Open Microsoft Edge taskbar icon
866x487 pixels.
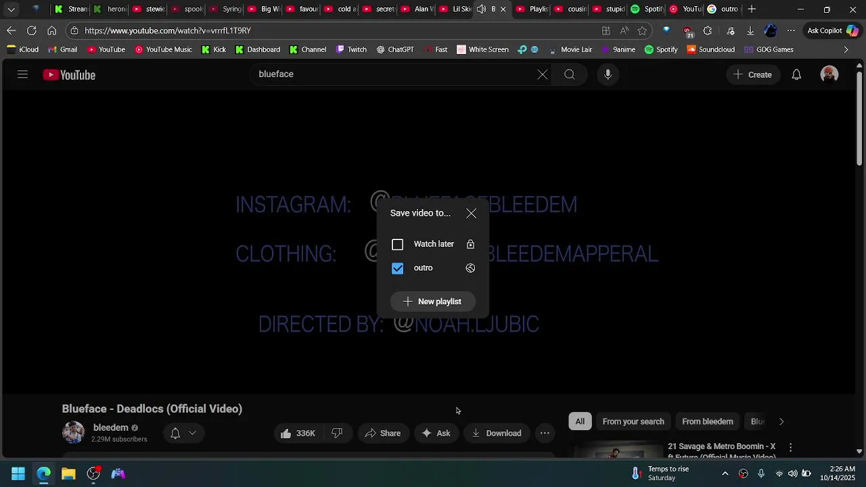[43, 473]
